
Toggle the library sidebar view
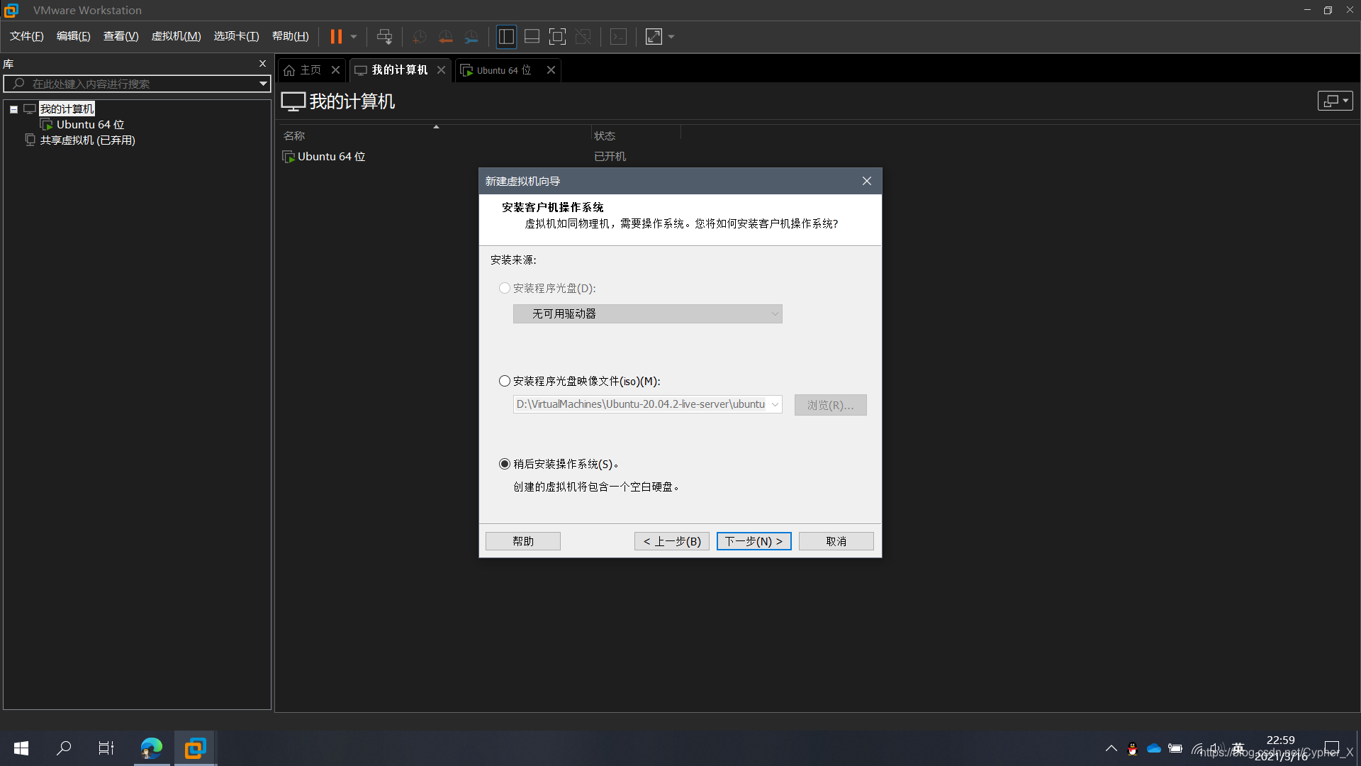[506, 36]
